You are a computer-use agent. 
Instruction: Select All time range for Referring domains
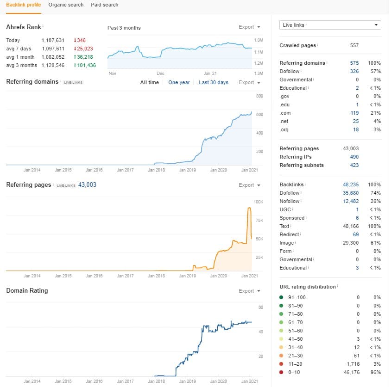click(x=149, y=82)
